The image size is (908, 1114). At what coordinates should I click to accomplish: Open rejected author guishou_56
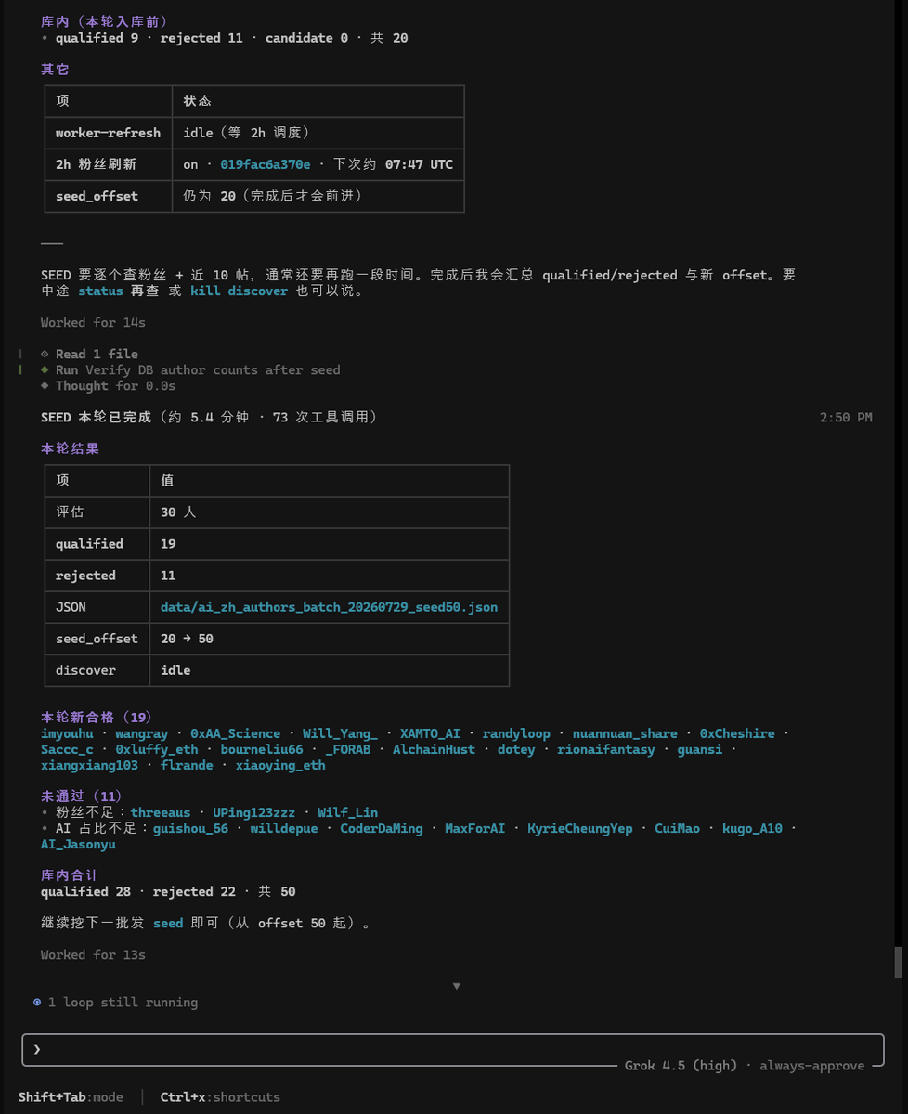click(190, 828)
